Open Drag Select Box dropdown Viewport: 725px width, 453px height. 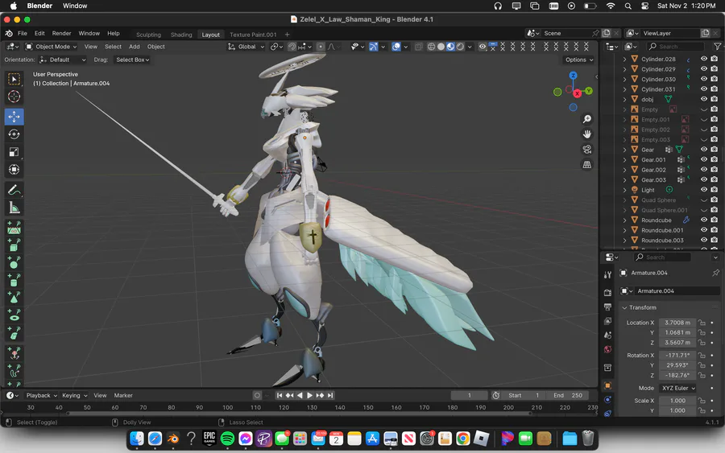point(132,60)
